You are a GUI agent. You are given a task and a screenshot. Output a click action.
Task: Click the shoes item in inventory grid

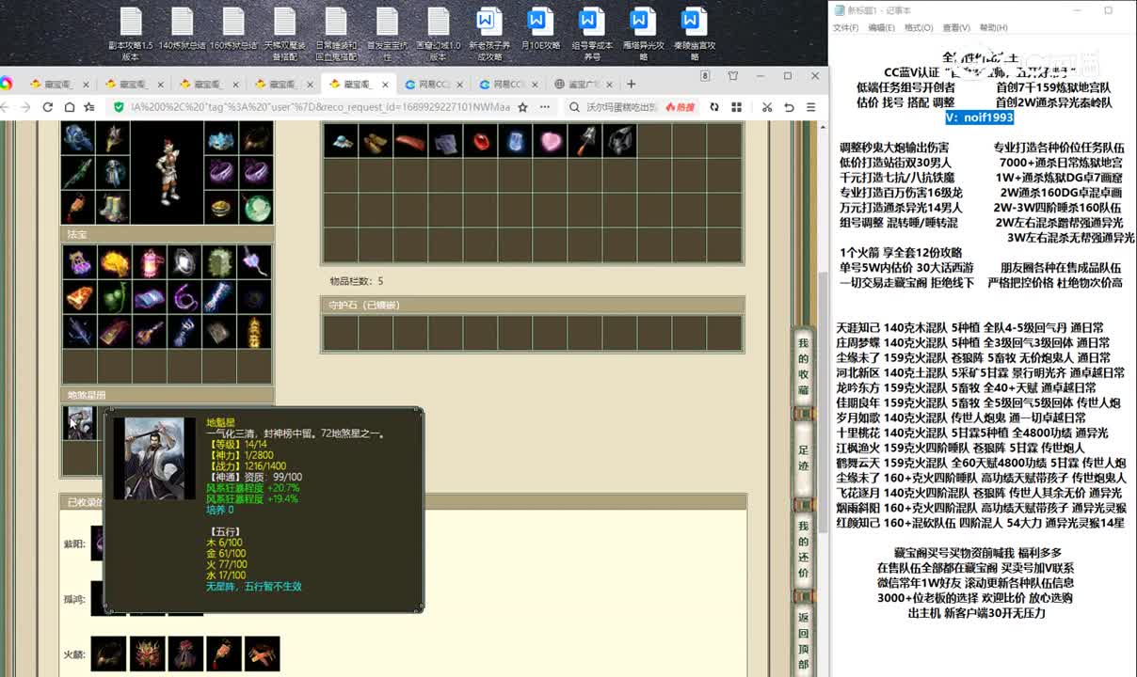(375, 142)
